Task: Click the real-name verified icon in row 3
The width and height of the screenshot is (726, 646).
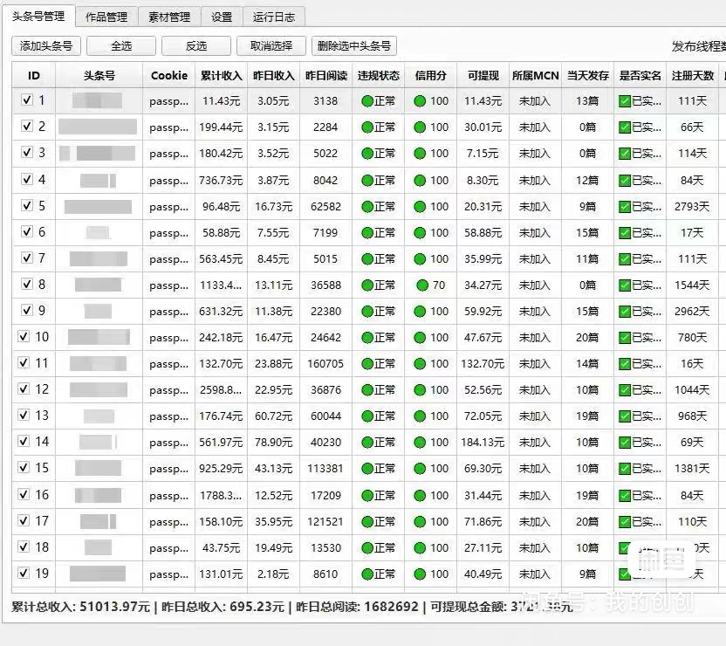Action: click(x=625, y=154)
